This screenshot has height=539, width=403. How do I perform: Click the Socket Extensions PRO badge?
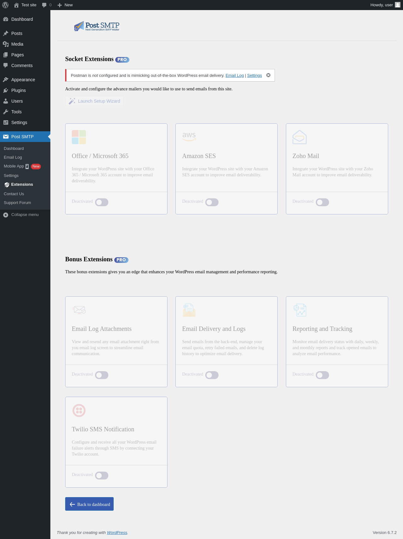(x=122, y=60)
